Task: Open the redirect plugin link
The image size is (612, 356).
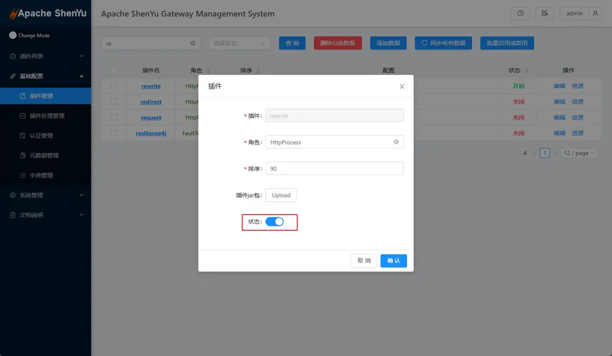Action: click(150, 102)
